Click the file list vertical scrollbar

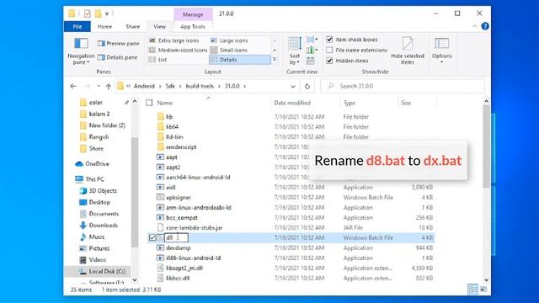(x=486, y=146)
